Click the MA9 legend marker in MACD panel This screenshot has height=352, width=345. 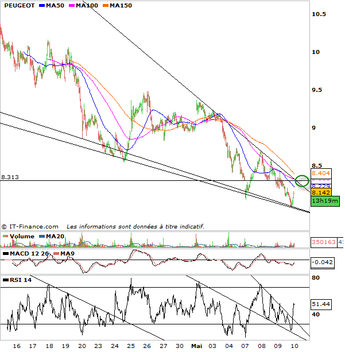tap(55, 253)
